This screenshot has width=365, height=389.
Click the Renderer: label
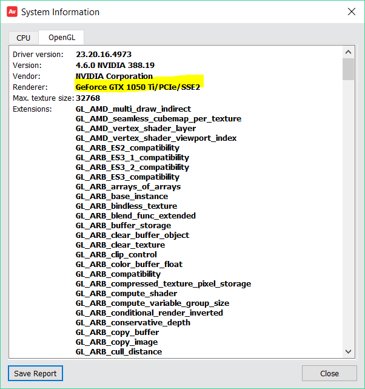click(x=30, y=87)
